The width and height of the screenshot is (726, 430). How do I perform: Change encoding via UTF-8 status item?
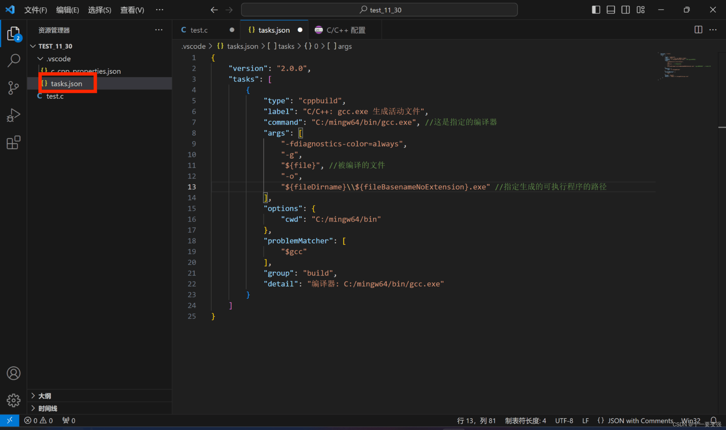point(564,420)
